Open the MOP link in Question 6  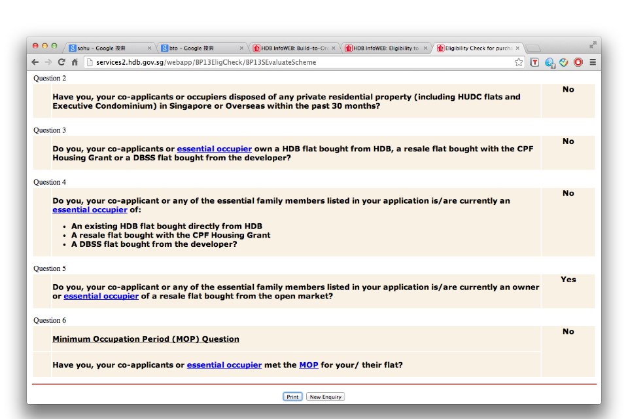(x=309, y=365)
